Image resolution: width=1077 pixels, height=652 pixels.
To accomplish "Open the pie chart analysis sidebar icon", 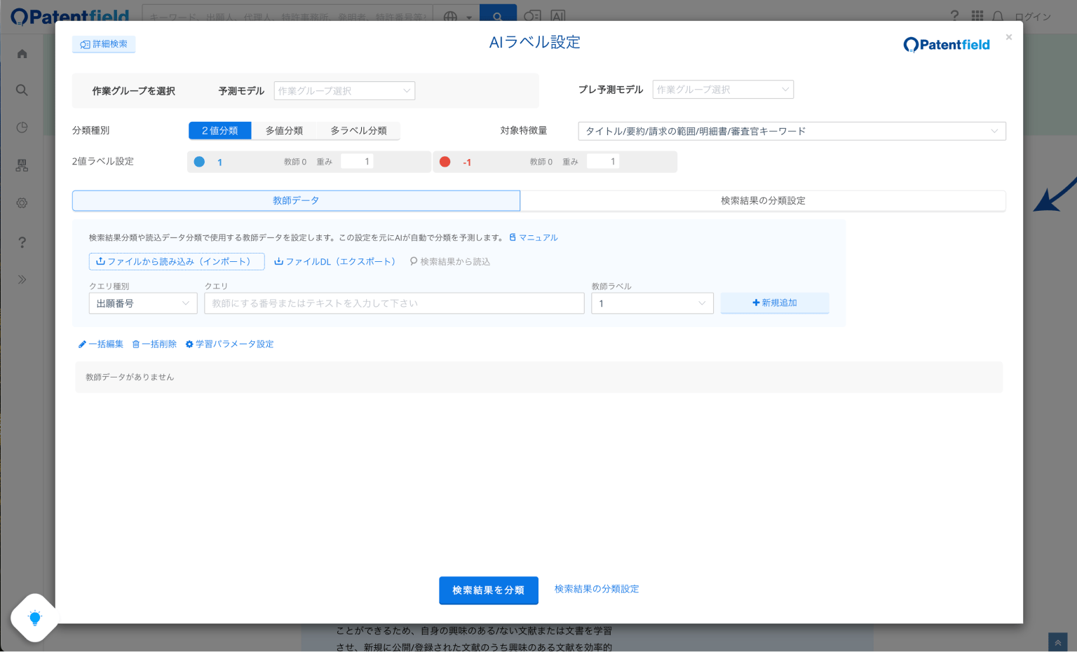I will (22, 127).
